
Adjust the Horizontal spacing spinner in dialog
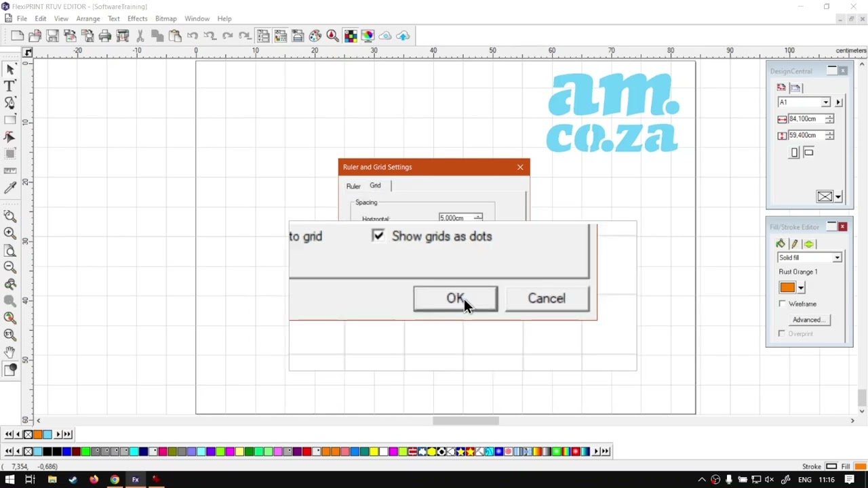pos(478,218)
